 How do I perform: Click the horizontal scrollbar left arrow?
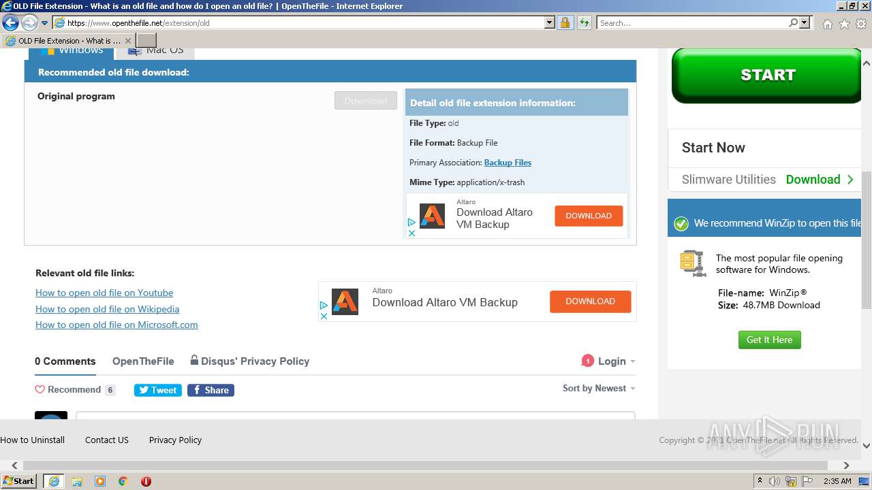[x=14, y=465]
